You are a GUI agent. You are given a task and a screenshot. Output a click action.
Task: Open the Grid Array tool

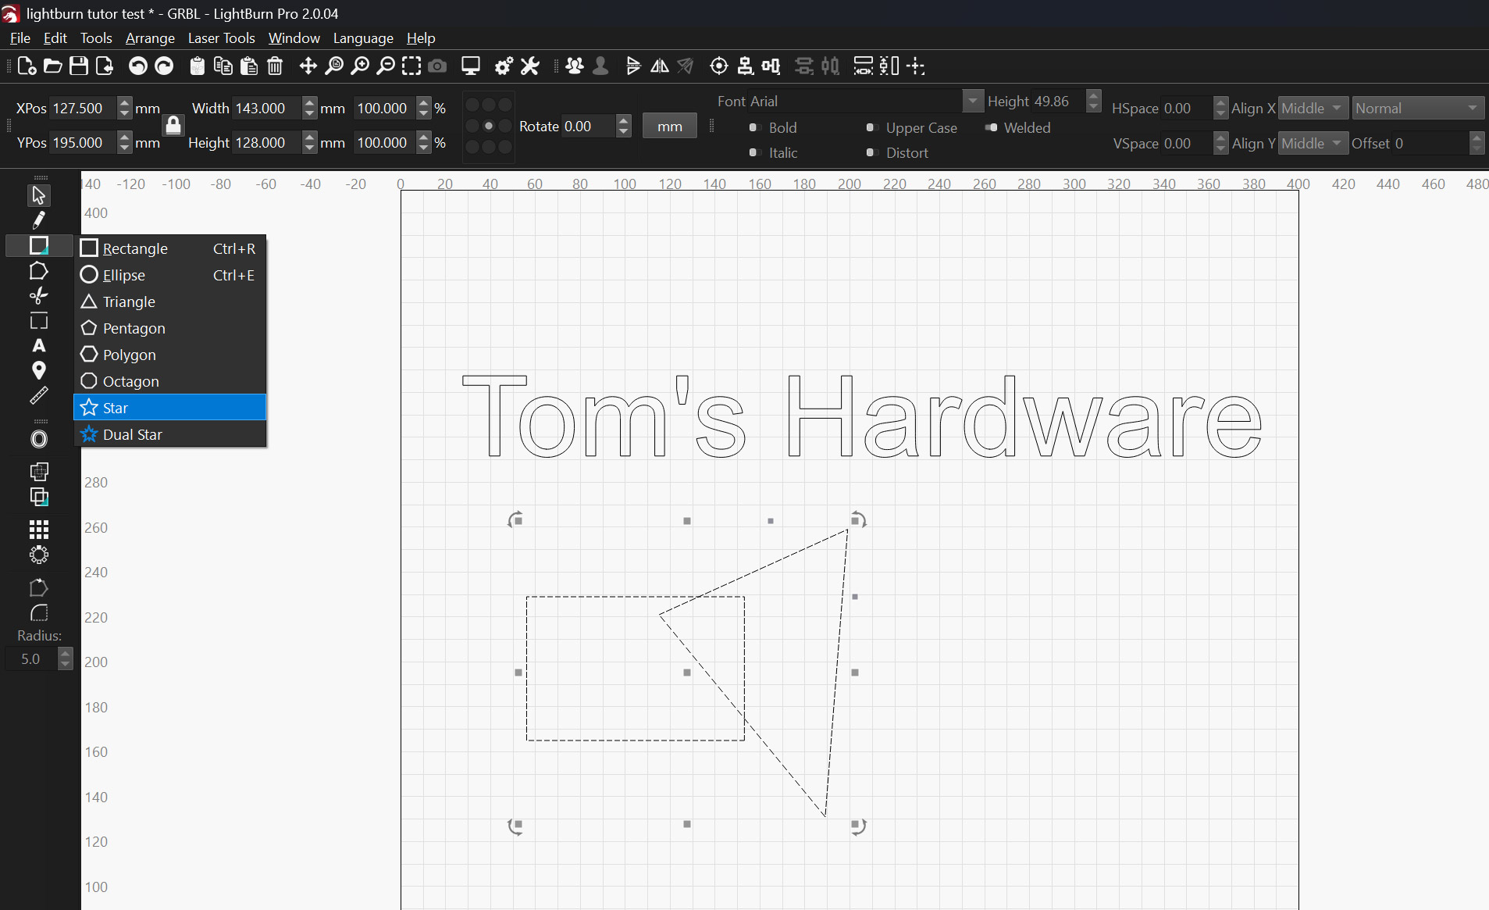38,530
